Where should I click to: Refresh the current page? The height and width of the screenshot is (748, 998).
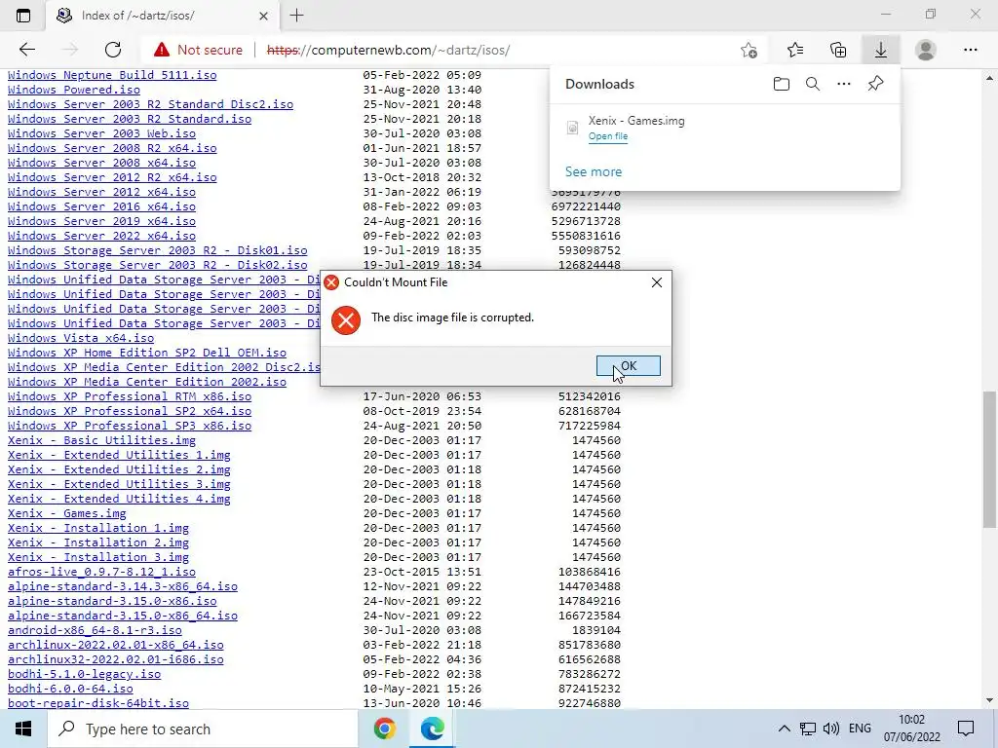[113, 50]
